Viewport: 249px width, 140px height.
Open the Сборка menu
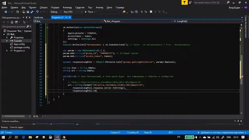point(44,7)
